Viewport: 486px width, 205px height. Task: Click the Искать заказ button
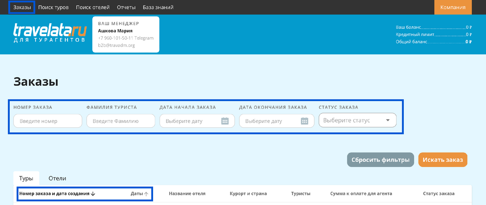[x=443, y=160]
